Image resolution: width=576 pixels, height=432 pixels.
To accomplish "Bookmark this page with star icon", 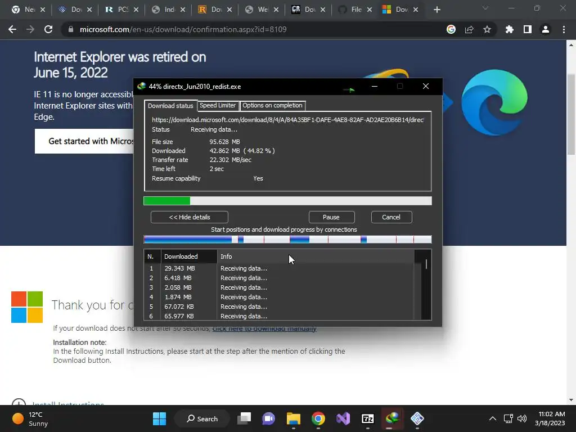I will click(x=487, y=29).
